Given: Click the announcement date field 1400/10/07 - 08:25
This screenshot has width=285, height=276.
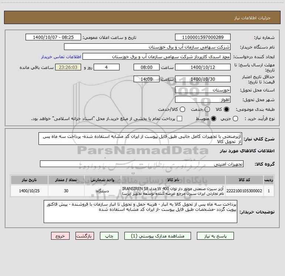Looking at the screenshot, I should pos(53,37).
